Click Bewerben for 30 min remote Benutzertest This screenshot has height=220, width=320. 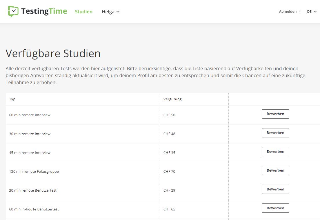tap(275, 189)
